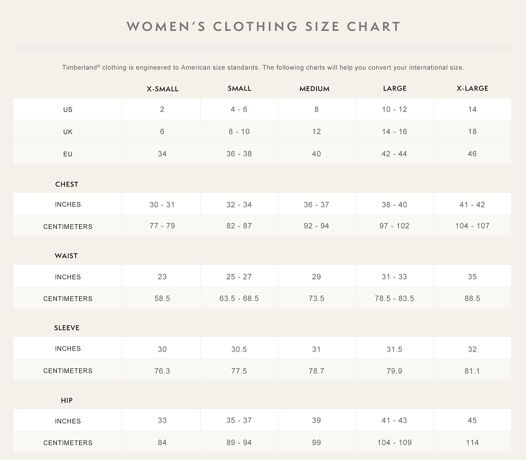Click the Women's Clothing Size Chart title
The height and width of the screenshot is (460, 526).
tap(263, 27)
